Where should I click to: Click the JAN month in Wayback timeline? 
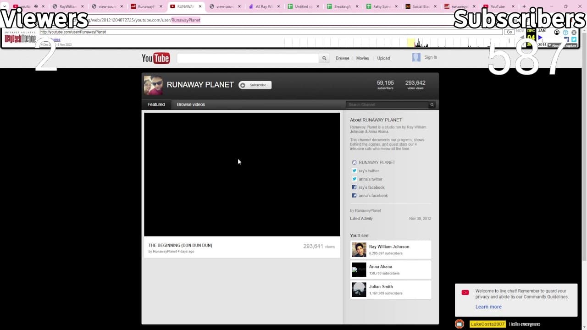click(542, 31)
